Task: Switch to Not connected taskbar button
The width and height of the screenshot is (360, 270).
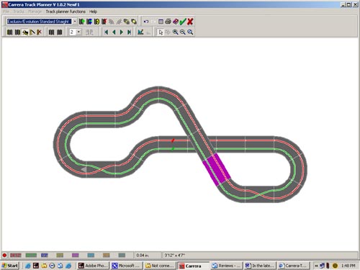Action: (x=160, y=266)
